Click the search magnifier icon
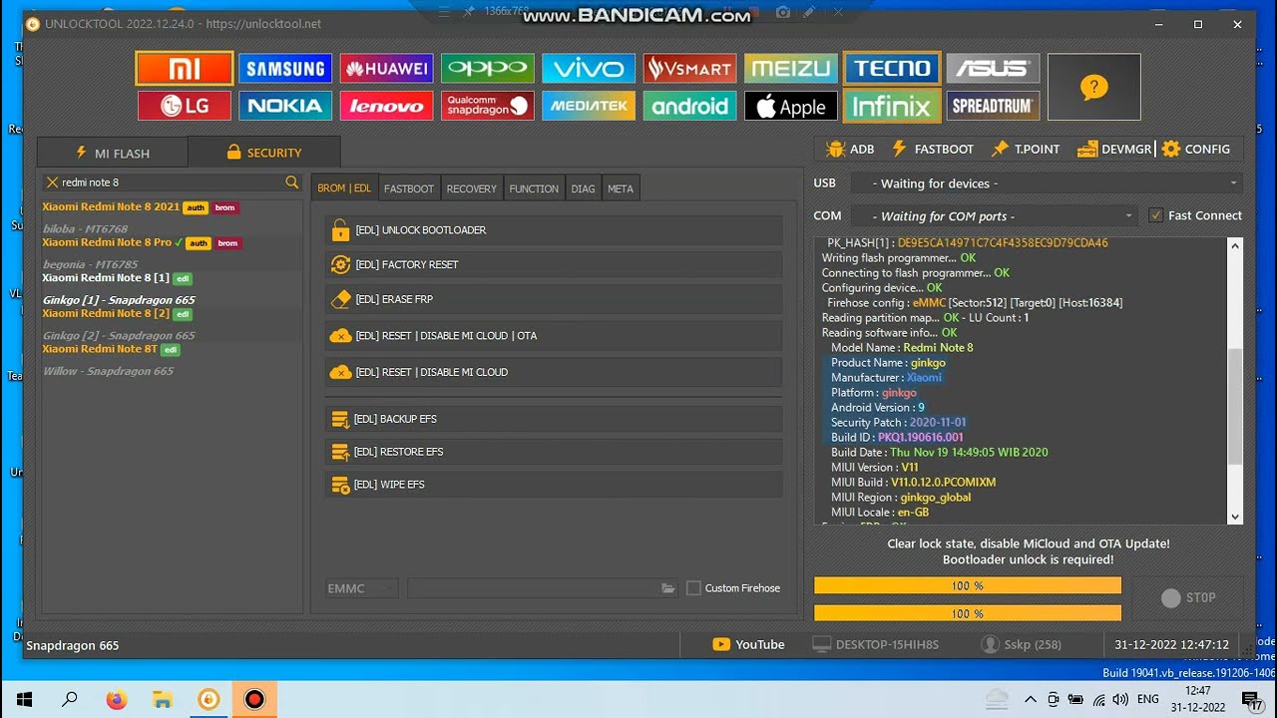This screenshot has height=718, width=1277. [x=291, y=182]
